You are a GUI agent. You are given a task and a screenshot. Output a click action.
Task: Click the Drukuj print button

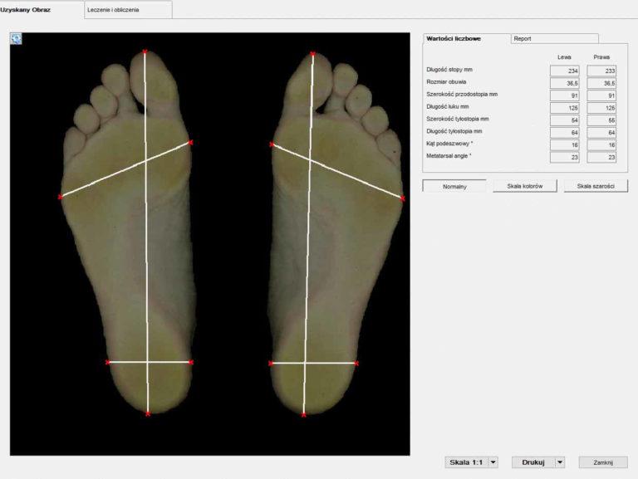coord(533,462)
